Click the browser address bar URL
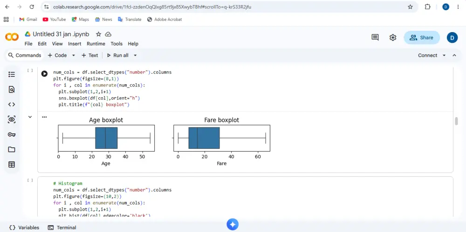The image size is (466, 232). click(152, 7)
